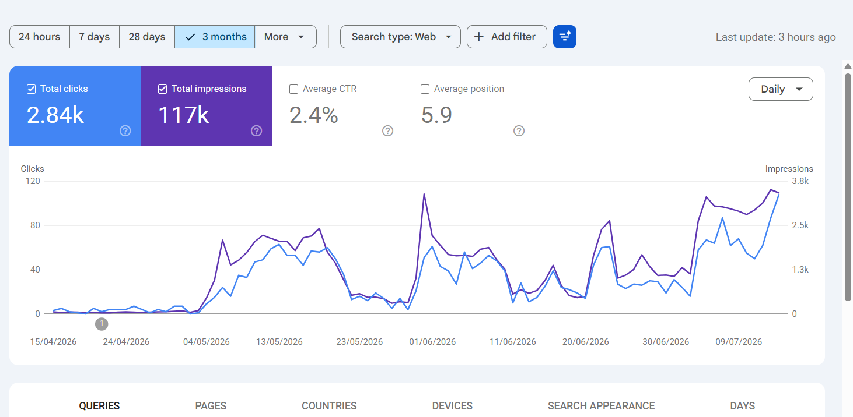Uncheck the Total impressions checkbox

(x=163, y=89)
